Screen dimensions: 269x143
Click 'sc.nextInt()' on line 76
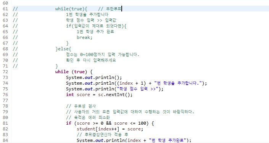114,95
